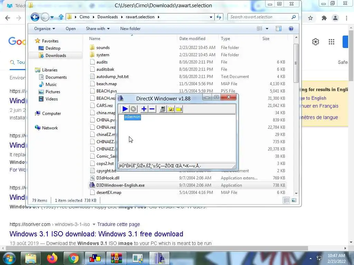Click the Cirno breadcrumb in the address bar
The width and height of the screenshot is (354, 265).
click(x=84, y=17)
